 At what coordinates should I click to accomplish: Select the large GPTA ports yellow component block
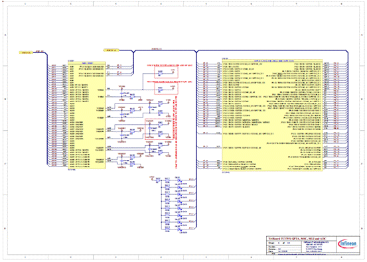tap(272, 115)
